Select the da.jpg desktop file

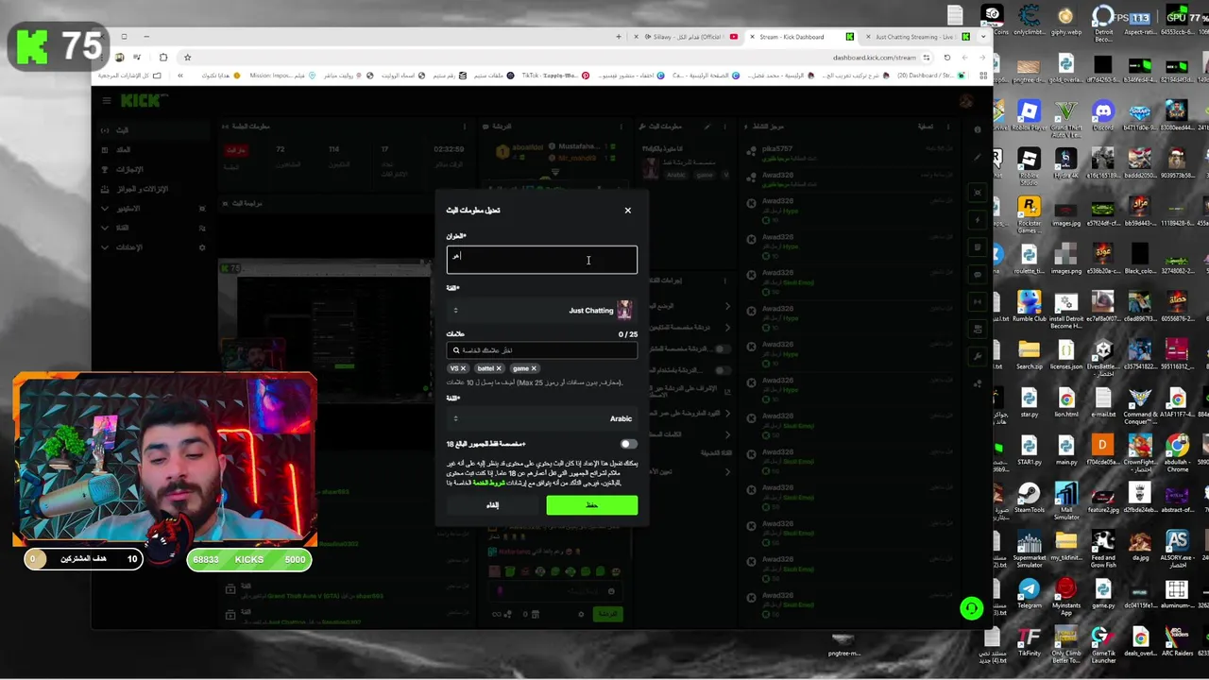pyautogui.click(x=1139, y=546)
